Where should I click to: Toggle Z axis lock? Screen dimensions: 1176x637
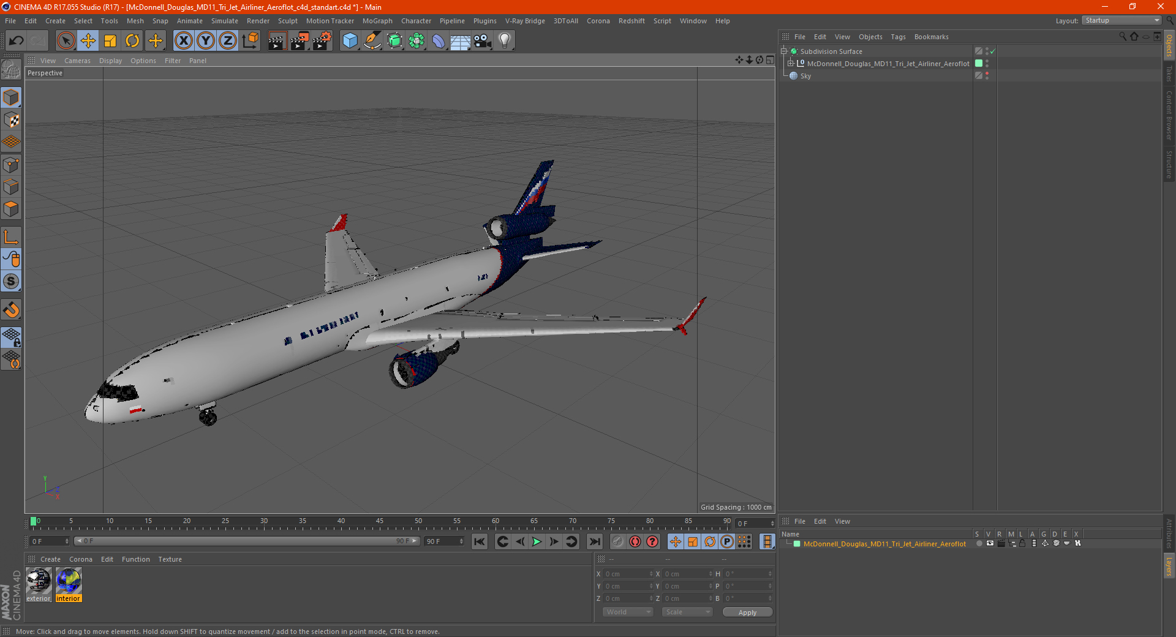228,41
